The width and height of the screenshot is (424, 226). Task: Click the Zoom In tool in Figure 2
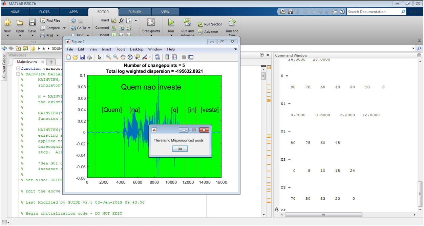(108, 57)
